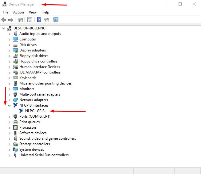Click the Print queues printer icon
Viewport: 201px width, 174px height.
[15, 122]
